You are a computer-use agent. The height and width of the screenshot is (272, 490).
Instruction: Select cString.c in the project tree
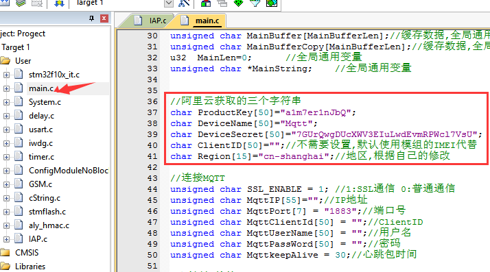pyautogui.click(x=45, y=198)
